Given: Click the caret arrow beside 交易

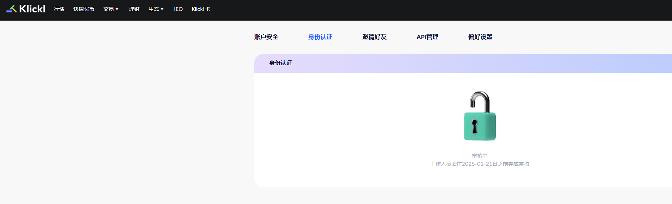Looking at the screenshot, I should click(x=117, y=9).
